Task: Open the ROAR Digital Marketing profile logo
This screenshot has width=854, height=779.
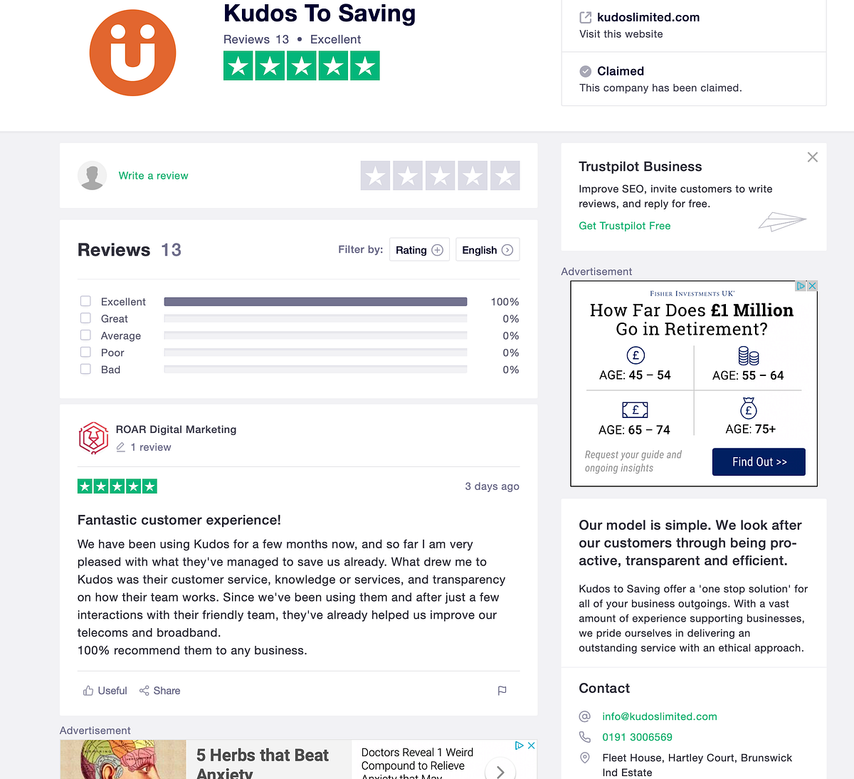Action: coord(93,438)
